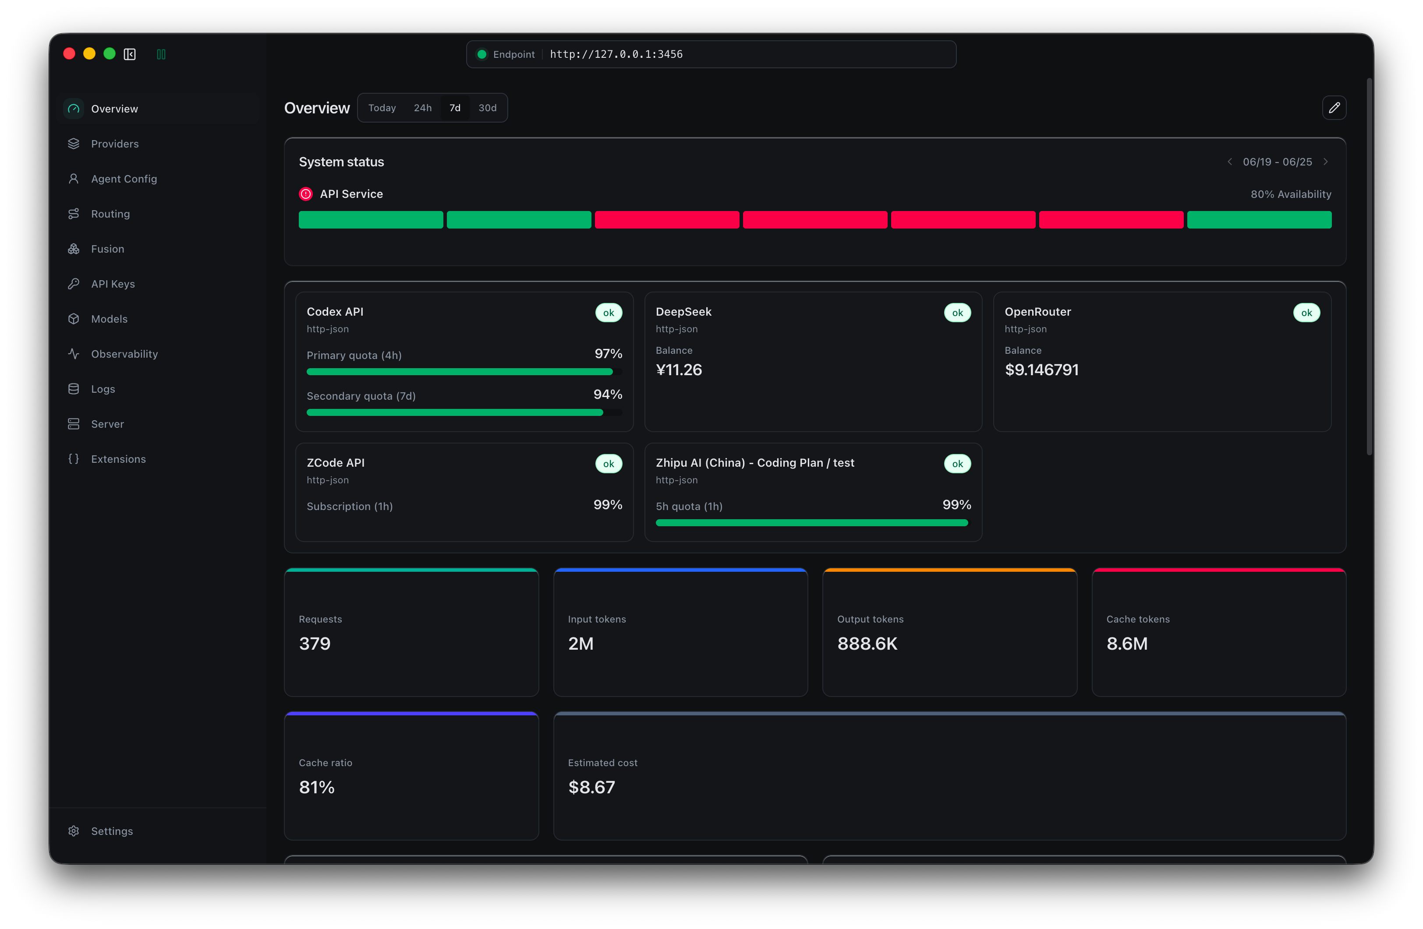Viewport: 1423px width, 929px height.
Task: Open Agent Config page label
Action: coord(124,179)
